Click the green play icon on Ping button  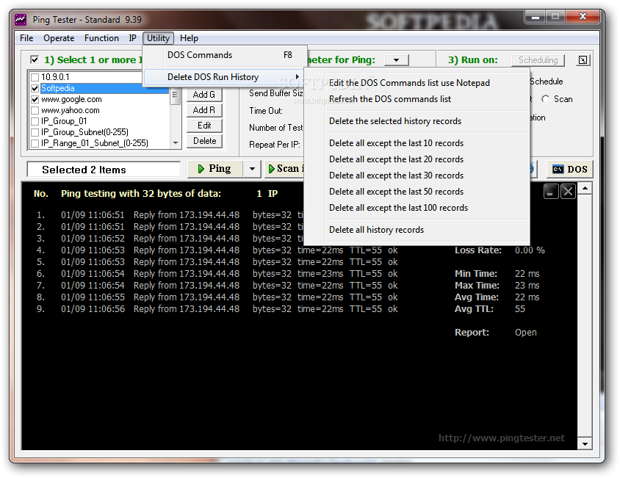point(201,169)
